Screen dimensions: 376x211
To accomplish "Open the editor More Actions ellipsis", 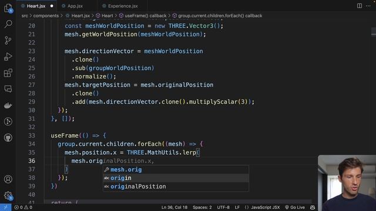I will point(368,6).
